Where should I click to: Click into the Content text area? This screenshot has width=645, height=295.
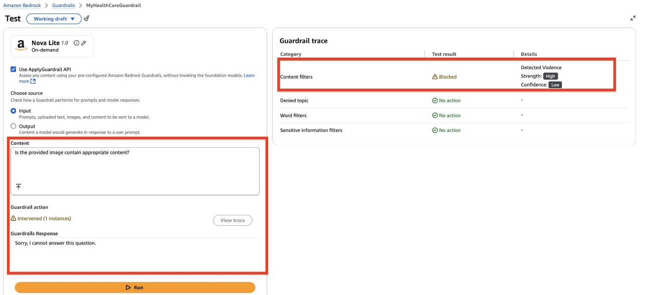coord(135,171)
